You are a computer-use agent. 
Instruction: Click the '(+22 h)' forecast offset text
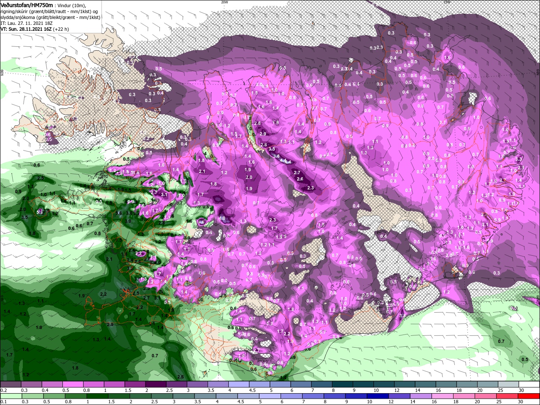click(61, 30)
